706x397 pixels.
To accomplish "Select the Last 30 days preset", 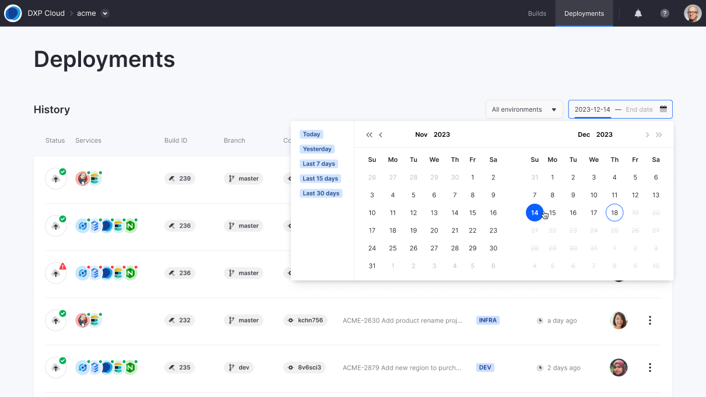I will pyautogui.click(x=321, y=193).
